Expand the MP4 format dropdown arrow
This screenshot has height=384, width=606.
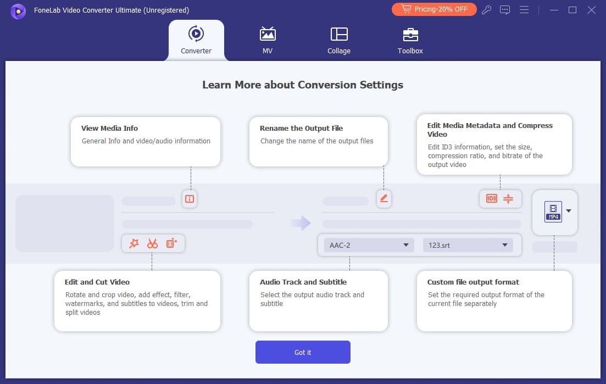pyautogui.click(x=569, y=211)
